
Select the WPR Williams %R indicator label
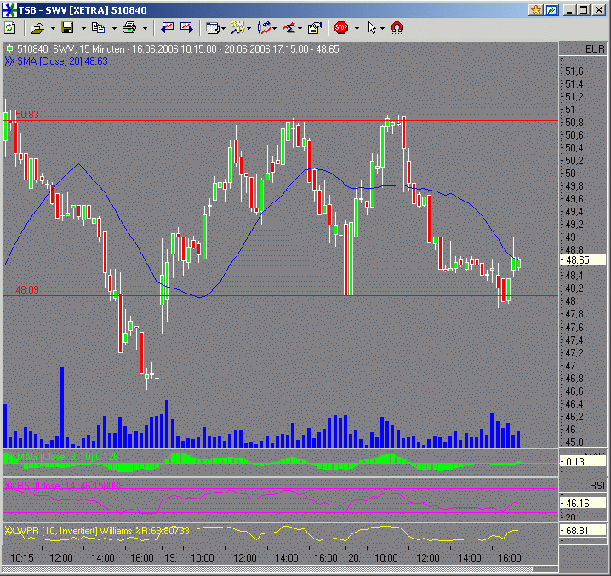click(97, 531)
